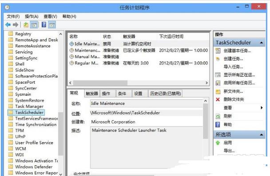
Task: Click the Windows Defender folder icon
Action: (11, 167)
